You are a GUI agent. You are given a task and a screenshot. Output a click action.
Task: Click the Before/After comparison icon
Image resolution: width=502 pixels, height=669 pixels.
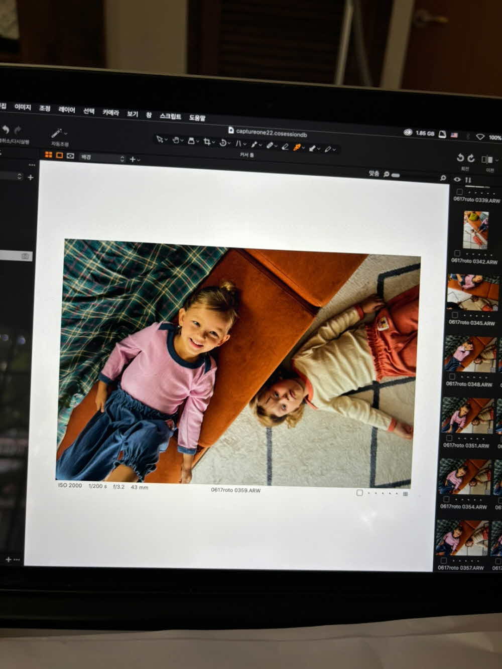coord(486,160)
